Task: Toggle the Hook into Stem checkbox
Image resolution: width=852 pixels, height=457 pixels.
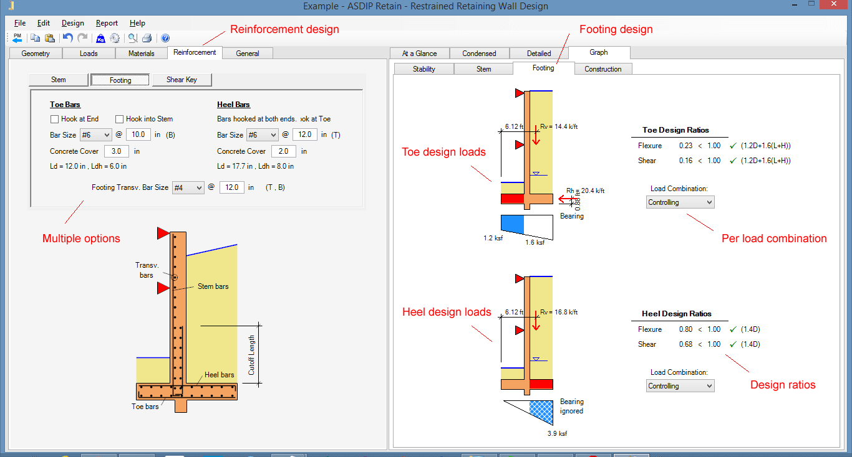Action: coord(120,119)
